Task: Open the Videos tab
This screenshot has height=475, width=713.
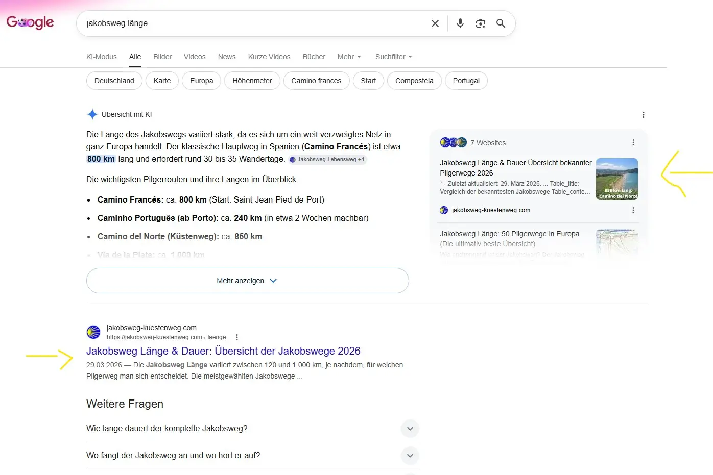Action: (195, 57)
